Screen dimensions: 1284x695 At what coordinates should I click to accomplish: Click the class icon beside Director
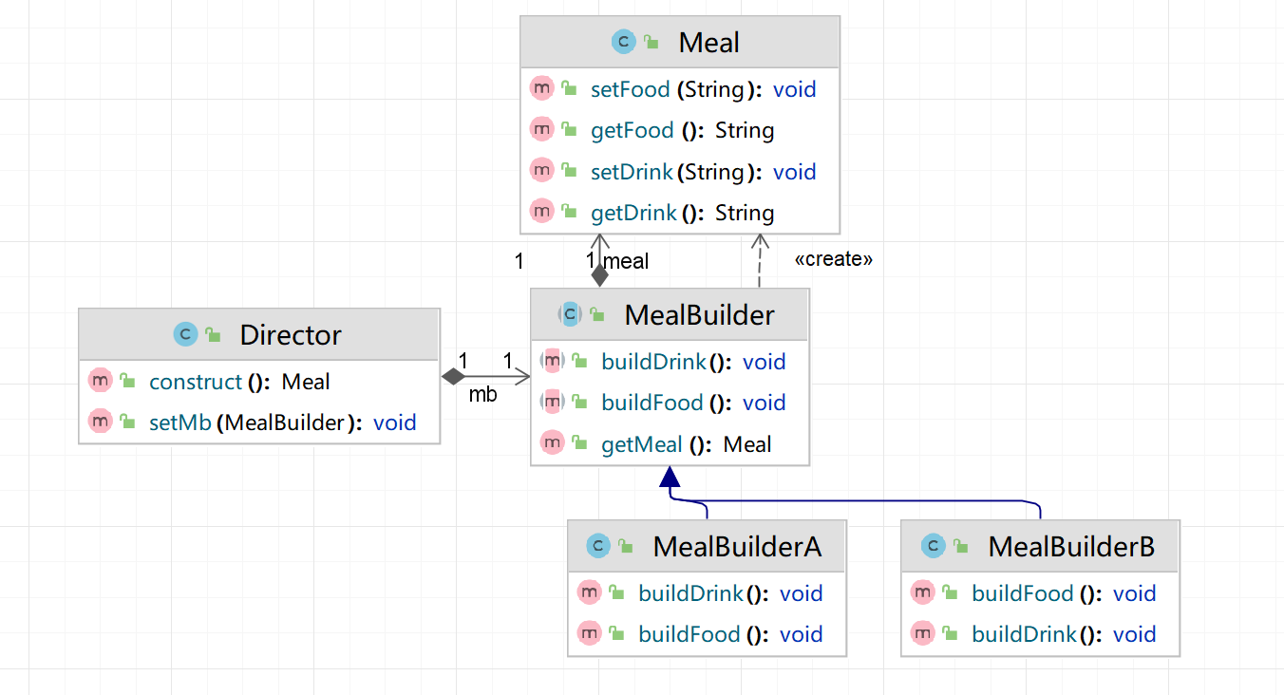point(185,334)
